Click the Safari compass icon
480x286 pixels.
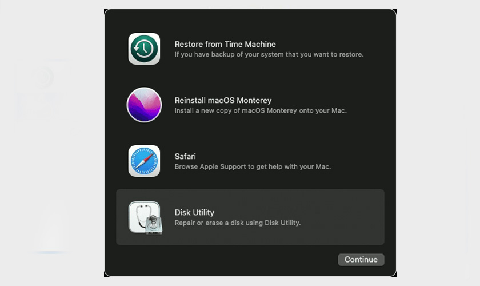pyautogui.click(x=144, y=161)
